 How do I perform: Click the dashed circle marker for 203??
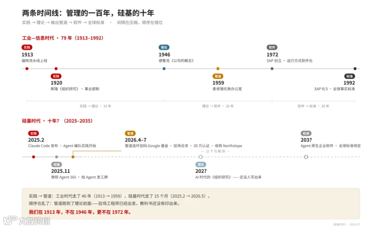coord(306,157)
